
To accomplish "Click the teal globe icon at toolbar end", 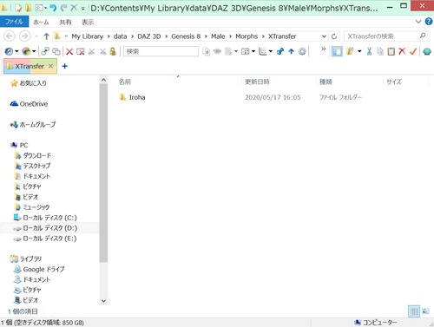I will click(427, 51).
